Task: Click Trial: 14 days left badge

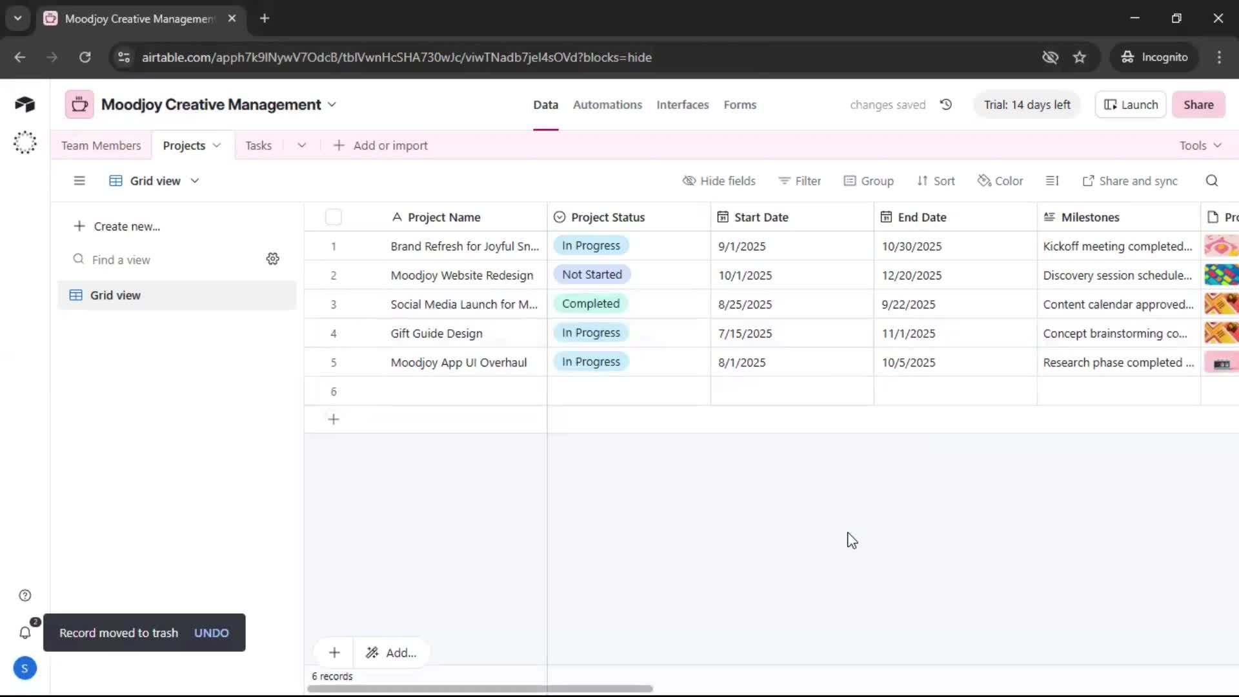Action: coord(1027,105)
